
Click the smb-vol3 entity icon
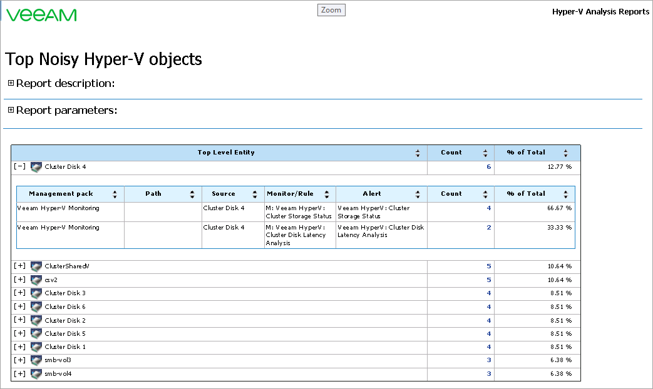coord(36,361)
